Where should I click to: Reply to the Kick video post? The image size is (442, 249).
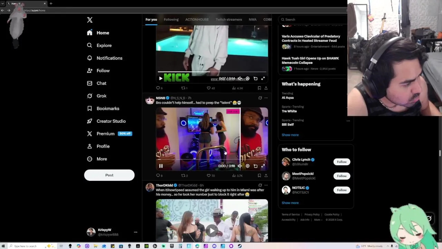[x=159, y=88]
